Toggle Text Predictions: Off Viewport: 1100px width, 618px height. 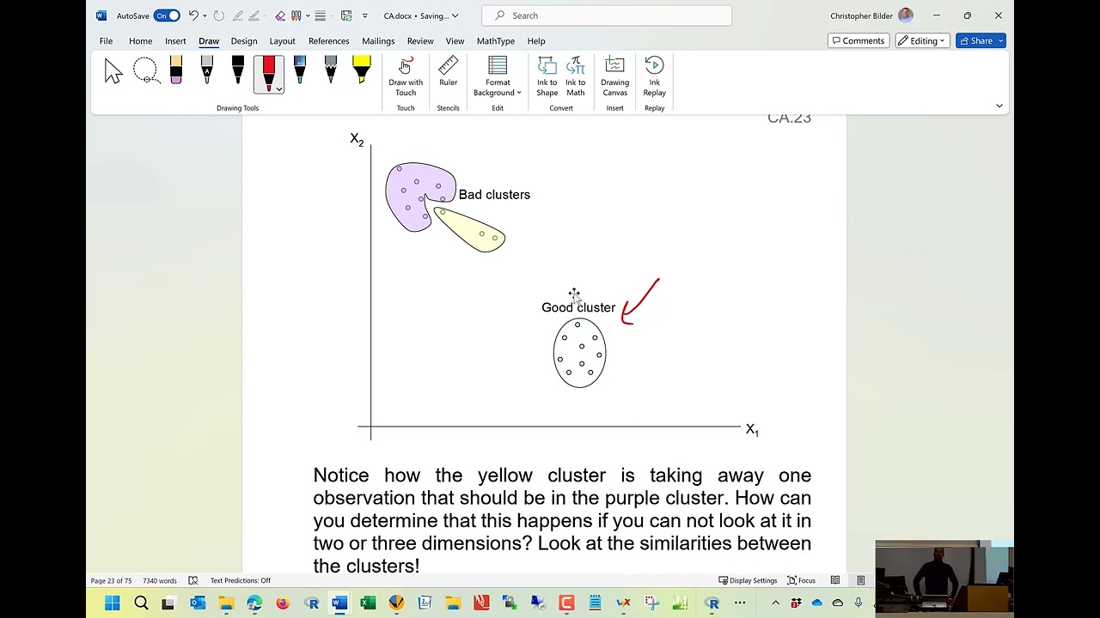(x=241, y=580)
